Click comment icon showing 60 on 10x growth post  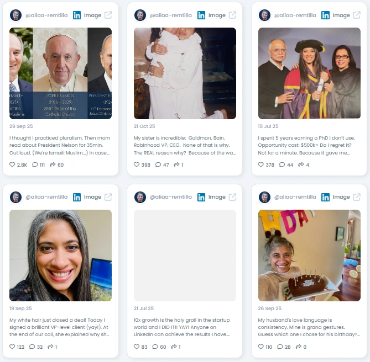pos(155,347)
